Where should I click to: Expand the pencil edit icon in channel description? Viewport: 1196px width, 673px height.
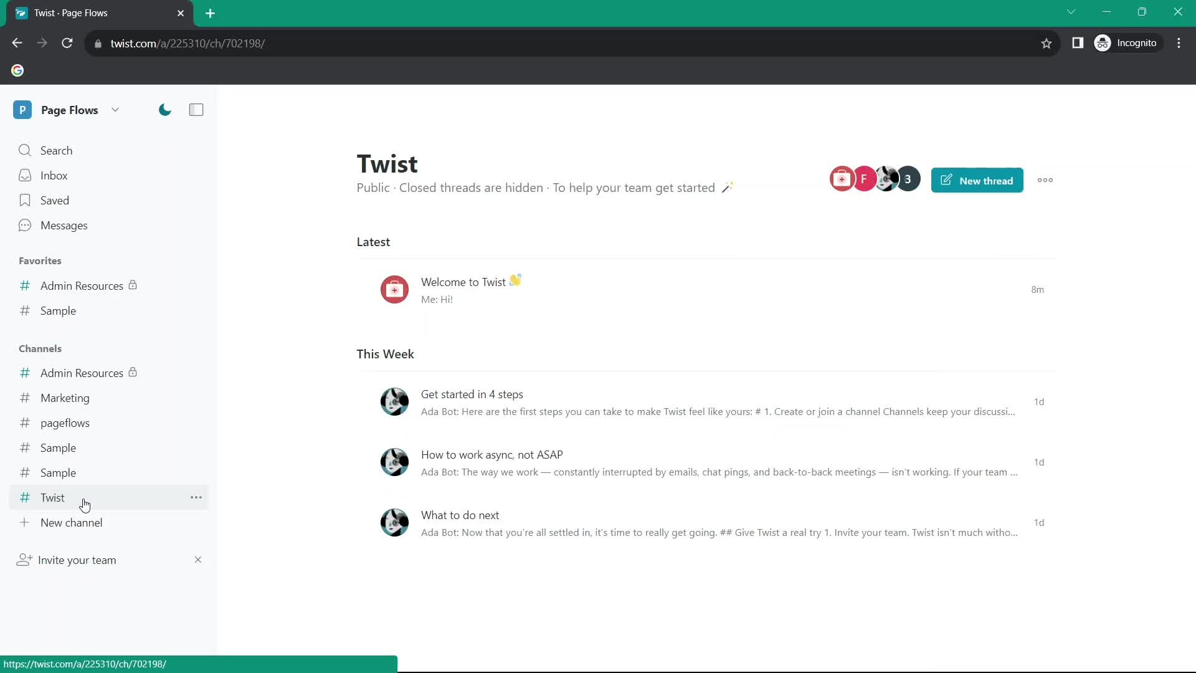coord(726,188)
